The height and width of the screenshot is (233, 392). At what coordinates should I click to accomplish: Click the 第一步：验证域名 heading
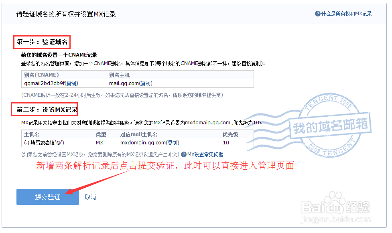(x=42, y=42)
